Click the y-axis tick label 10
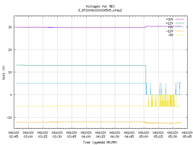This screenshot has width=193, height=145. tap(10, 72)
